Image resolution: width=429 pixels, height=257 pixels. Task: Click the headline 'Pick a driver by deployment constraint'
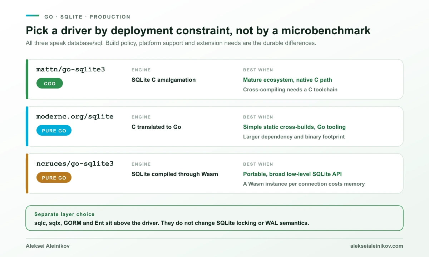pos(198,31)
